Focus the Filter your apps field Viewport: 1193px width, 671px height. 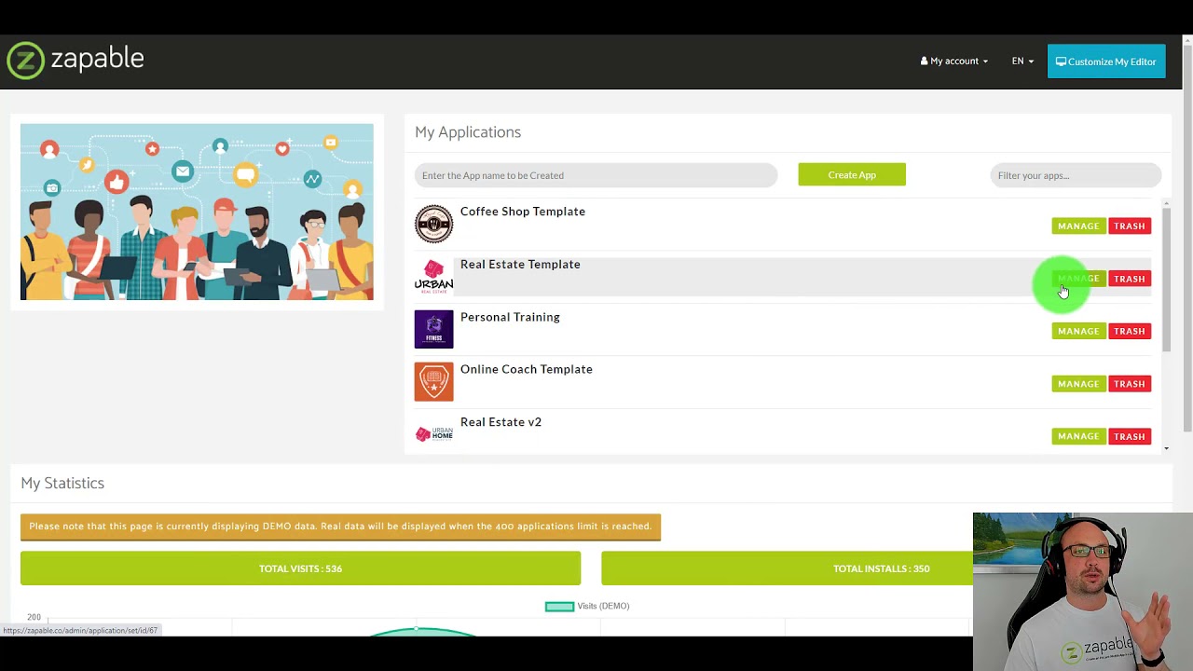(x=1076, y=175)
